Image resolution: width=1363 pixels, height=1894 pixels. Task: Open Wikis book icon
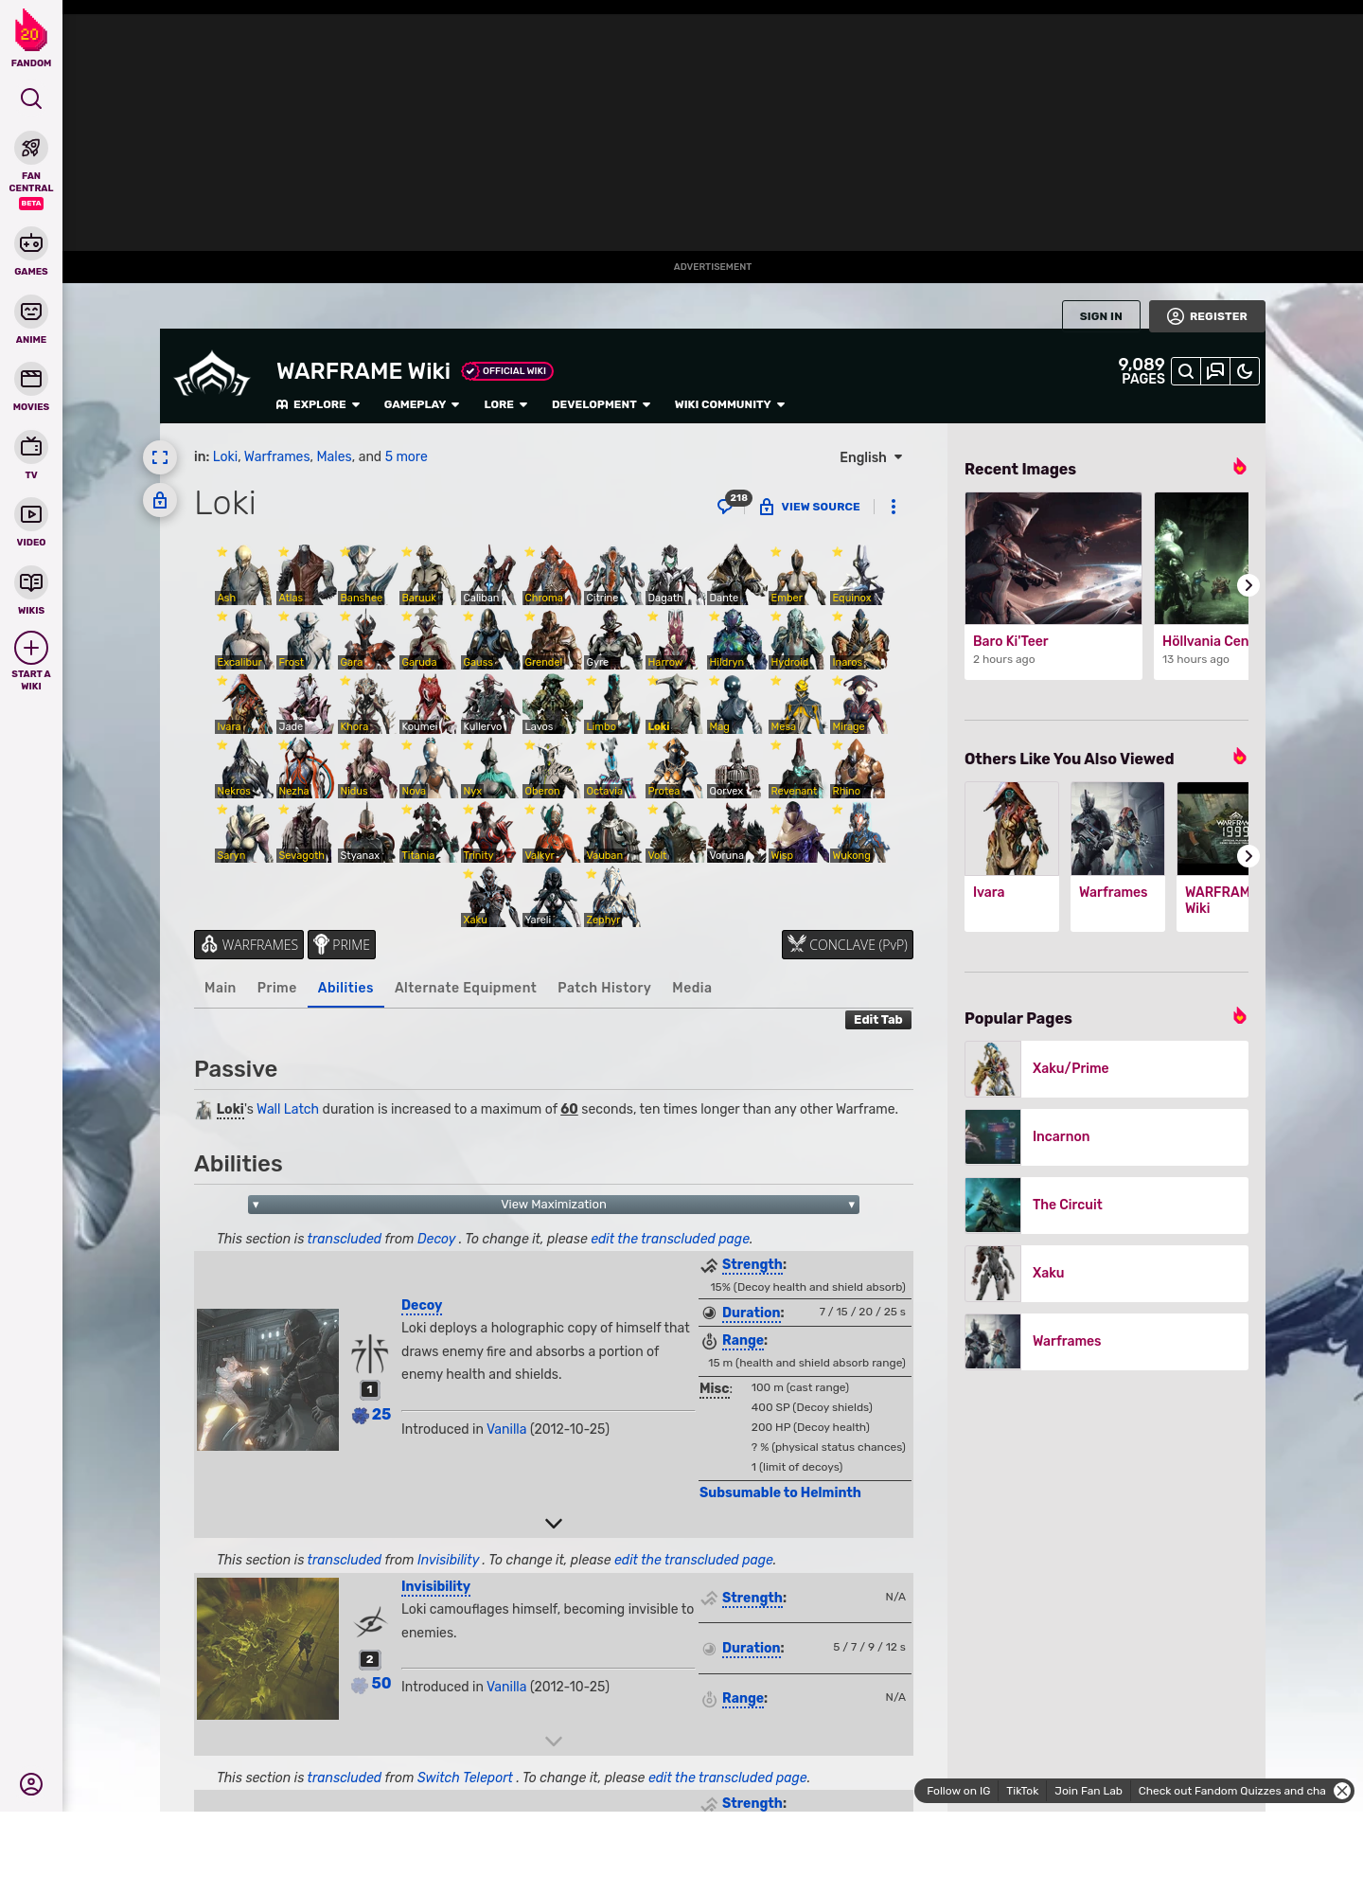tap(31, 582)
